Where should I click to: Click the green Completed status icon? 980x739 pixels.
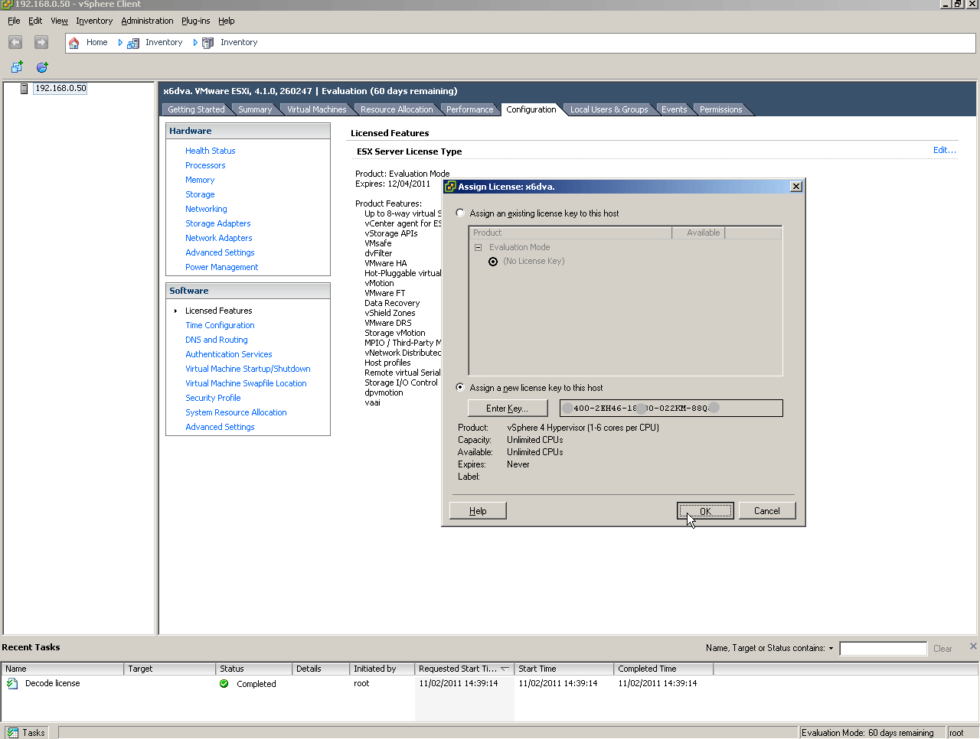point(224,684)
